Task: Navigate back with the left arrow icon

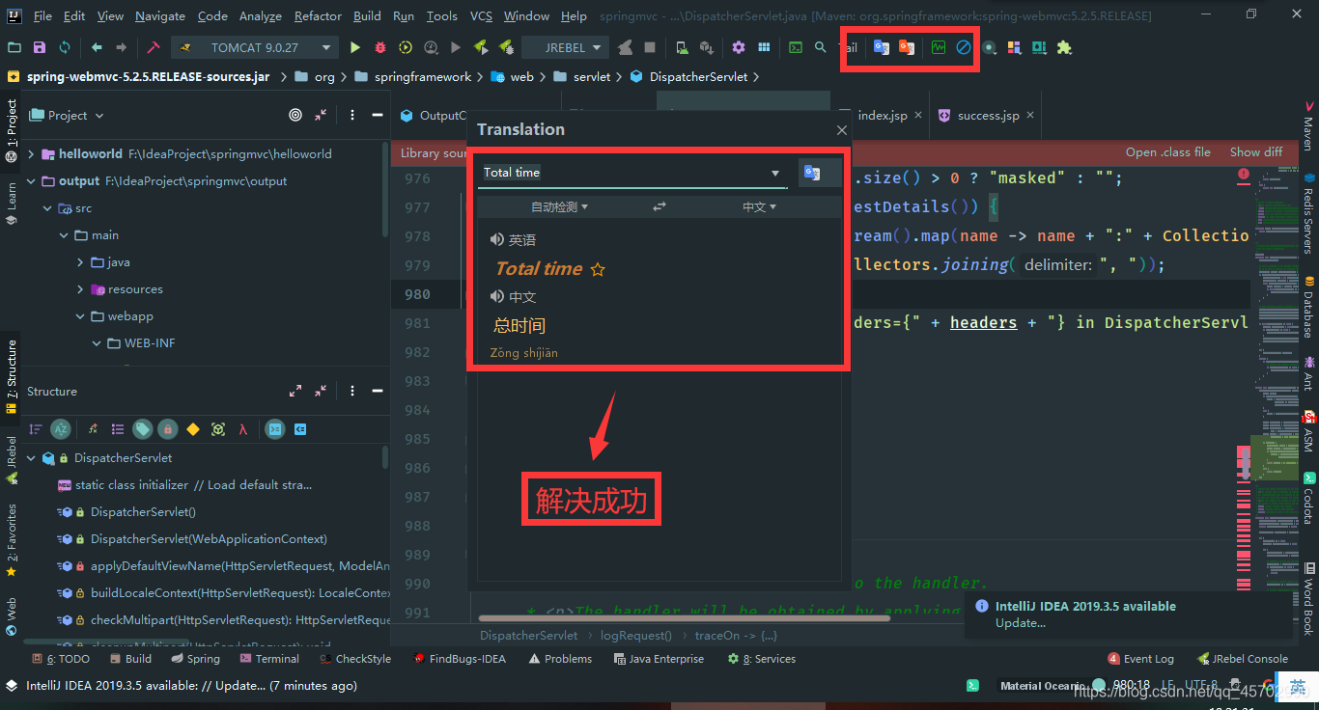Action: pyautogui.click(x=97, y=47)
